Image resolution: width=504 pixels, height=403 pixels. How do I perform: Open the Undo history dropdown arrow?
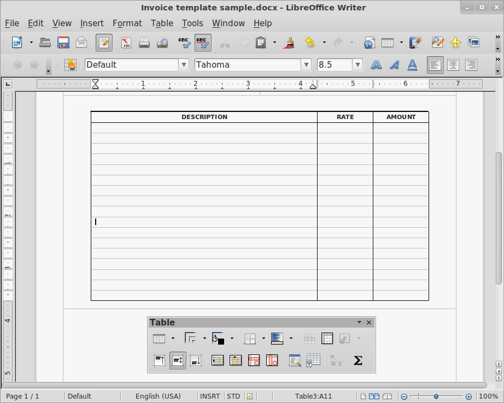click(324, 43)
